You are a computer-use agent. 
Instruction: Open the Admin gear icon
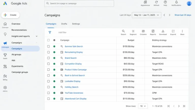(x=5, y=88)
